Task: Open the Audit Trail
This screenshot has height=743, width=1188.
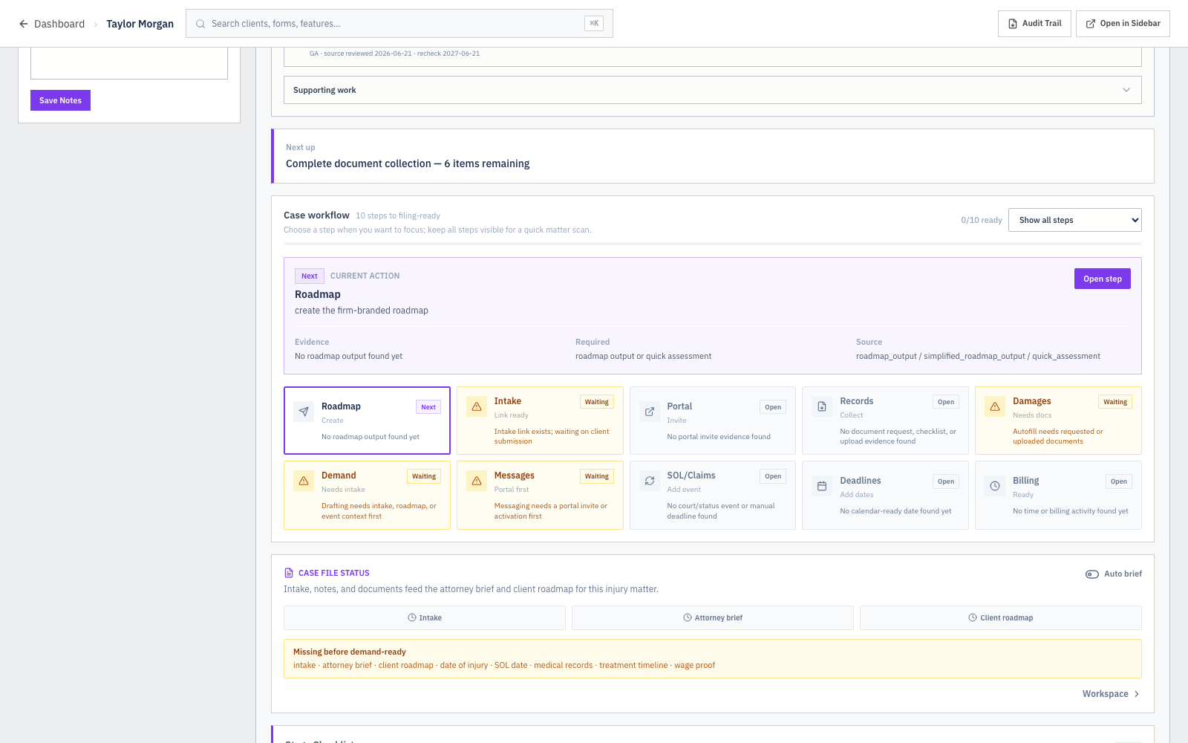Action: [1034, 24]
